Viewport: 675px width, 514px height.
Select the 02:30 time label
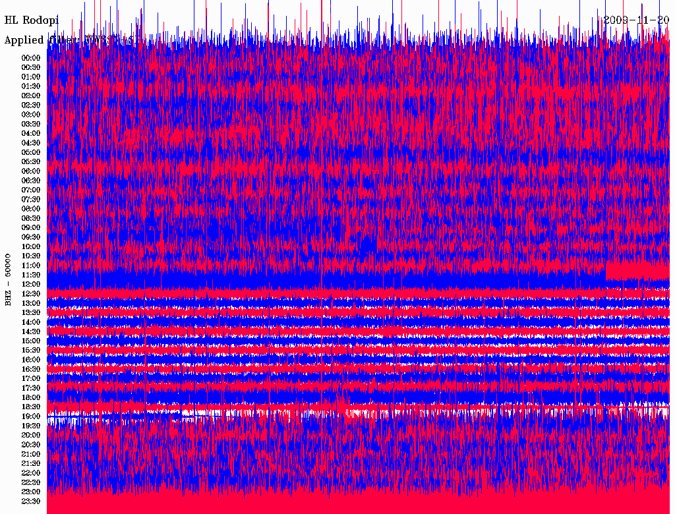tap(31, 105)
